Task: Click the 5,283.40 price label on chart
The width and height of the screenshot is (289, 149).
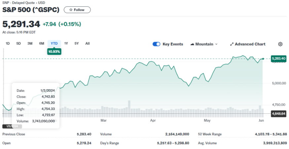Action: tap(279, 58)
